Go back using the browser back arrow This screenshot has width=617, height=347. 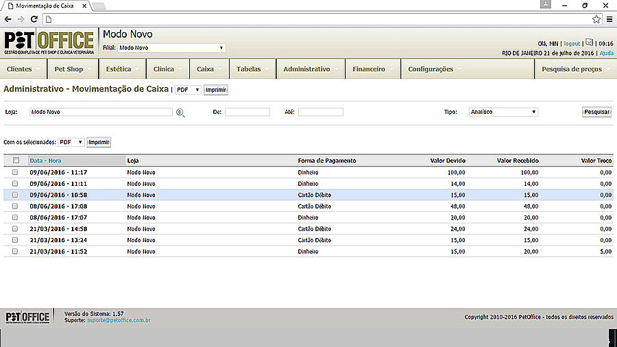pyautogui.click(x=8, y=19)
